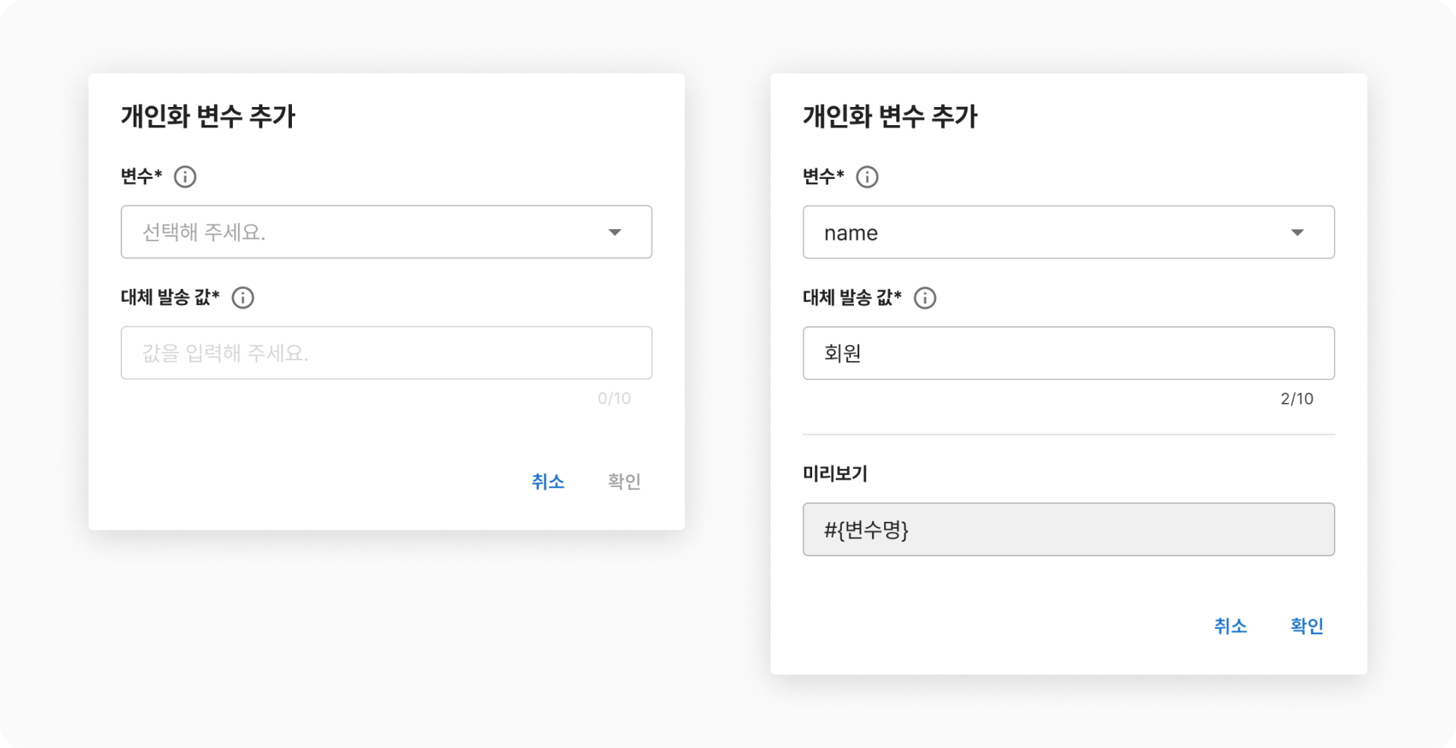Viewport: 1456px width, 748px height.
Task: Click info icon beside 변수 in empty dialog
Action: tap(185, 177)
